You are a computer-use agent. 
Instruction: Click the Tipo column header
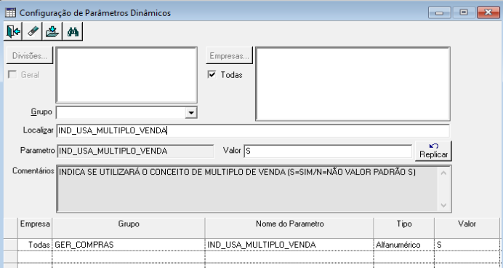pos(404,228)
